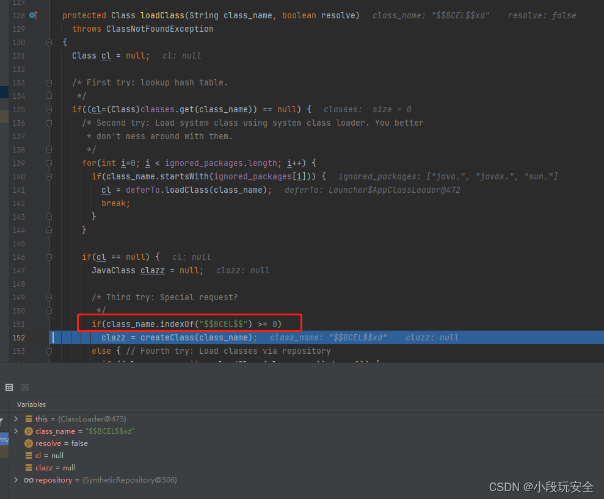Click the 'First try: lookup hash table' comment
The height and width of the screenshot is (499, 604).
click(x=157, y=82)
